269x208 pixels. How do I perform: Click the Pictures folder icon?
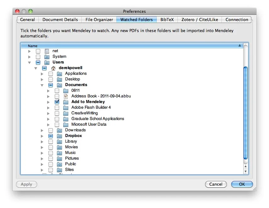click(59, 158)
